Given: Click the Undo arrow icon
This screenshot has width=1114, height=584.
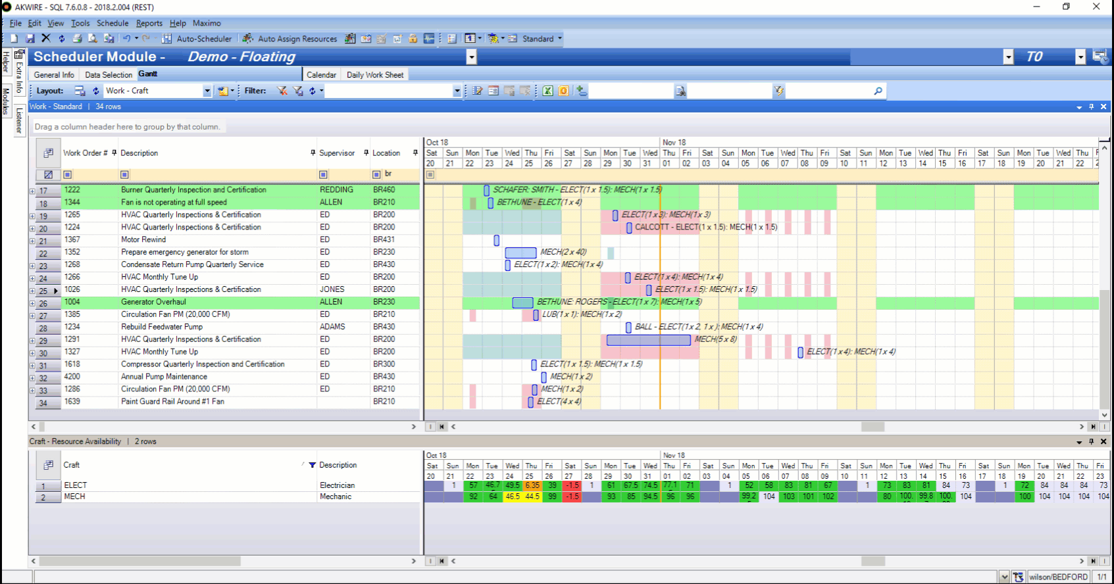Looking at the screenshot, I should click(x=126, y=39).
